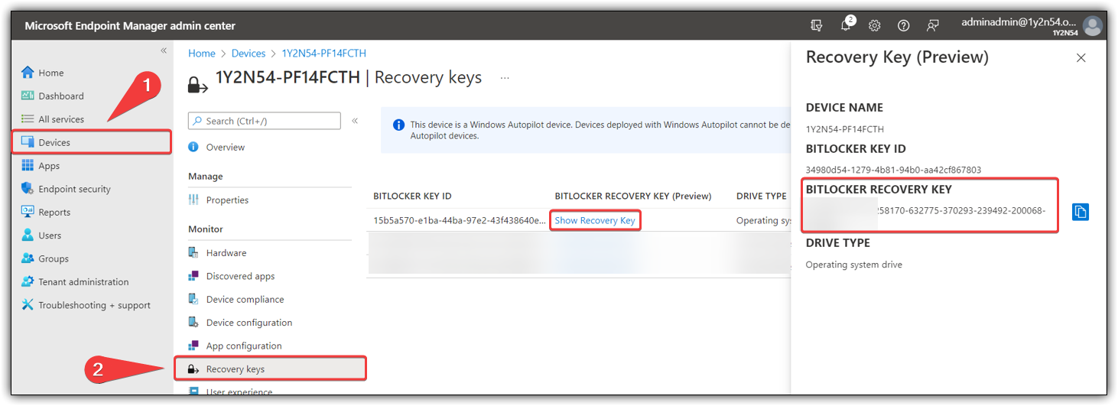Click the Show Recovery Key link
Viewport: 1118px width, 406px height.
[x=595, y=221]
